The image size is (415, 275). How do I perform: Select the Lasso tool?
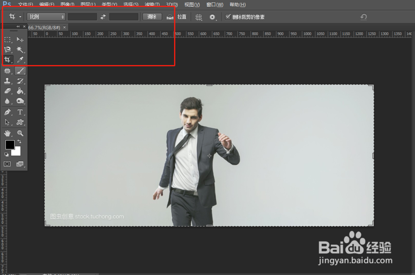7,49
